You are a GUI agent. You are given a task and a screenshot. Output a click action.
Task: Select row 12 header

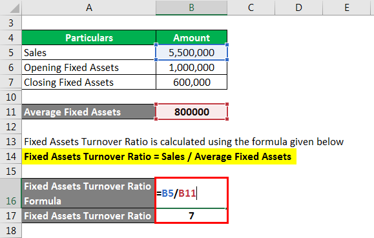click(x=11, y=127)
